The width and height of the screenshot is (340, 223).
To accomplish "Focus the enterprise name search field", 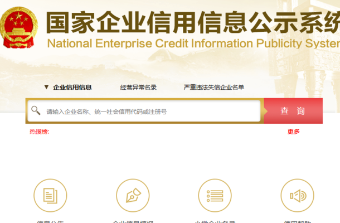I will click(144, 111).
